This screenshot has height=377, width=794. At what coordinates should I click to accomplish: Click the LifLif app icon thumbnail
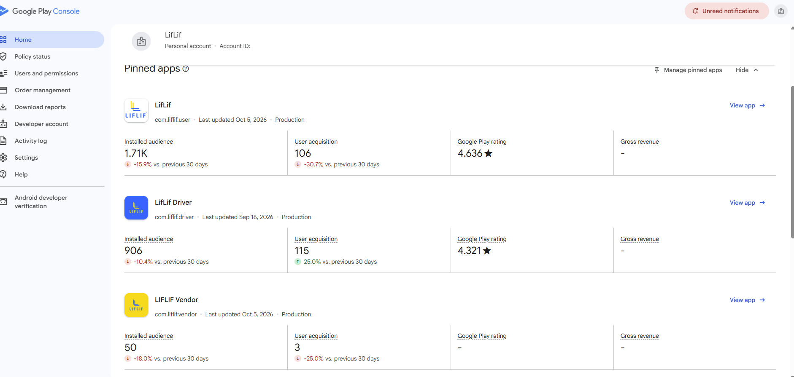(x=136, y=110)
